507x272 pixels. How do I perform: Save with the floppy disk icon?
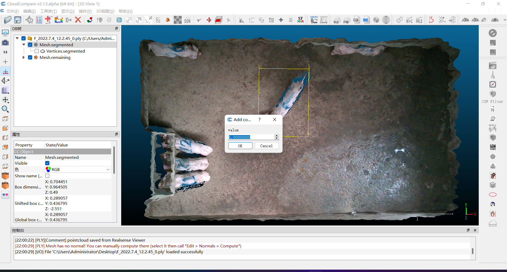[18, 20]
